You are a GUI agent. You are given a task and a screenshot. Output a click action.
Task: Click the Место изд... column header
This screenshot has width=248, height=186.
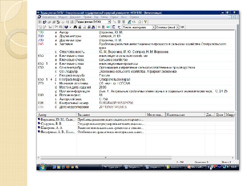click(x=155, y=114)
